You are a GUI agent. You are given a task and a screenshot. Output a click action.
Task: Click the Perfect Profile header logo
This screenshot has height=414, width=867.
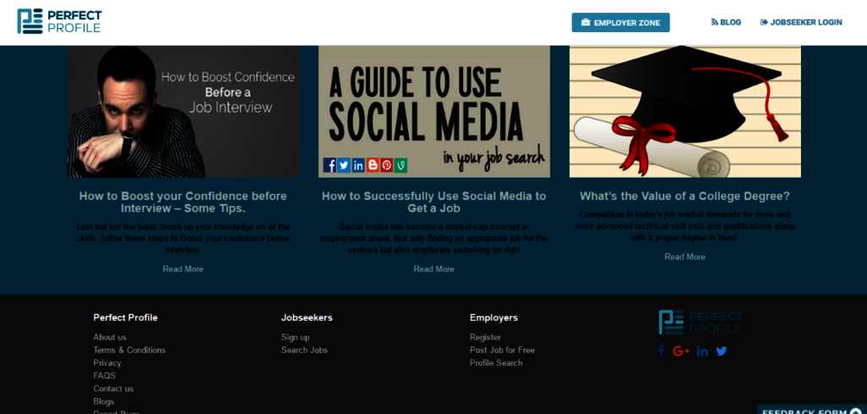(x=59, y=21)
